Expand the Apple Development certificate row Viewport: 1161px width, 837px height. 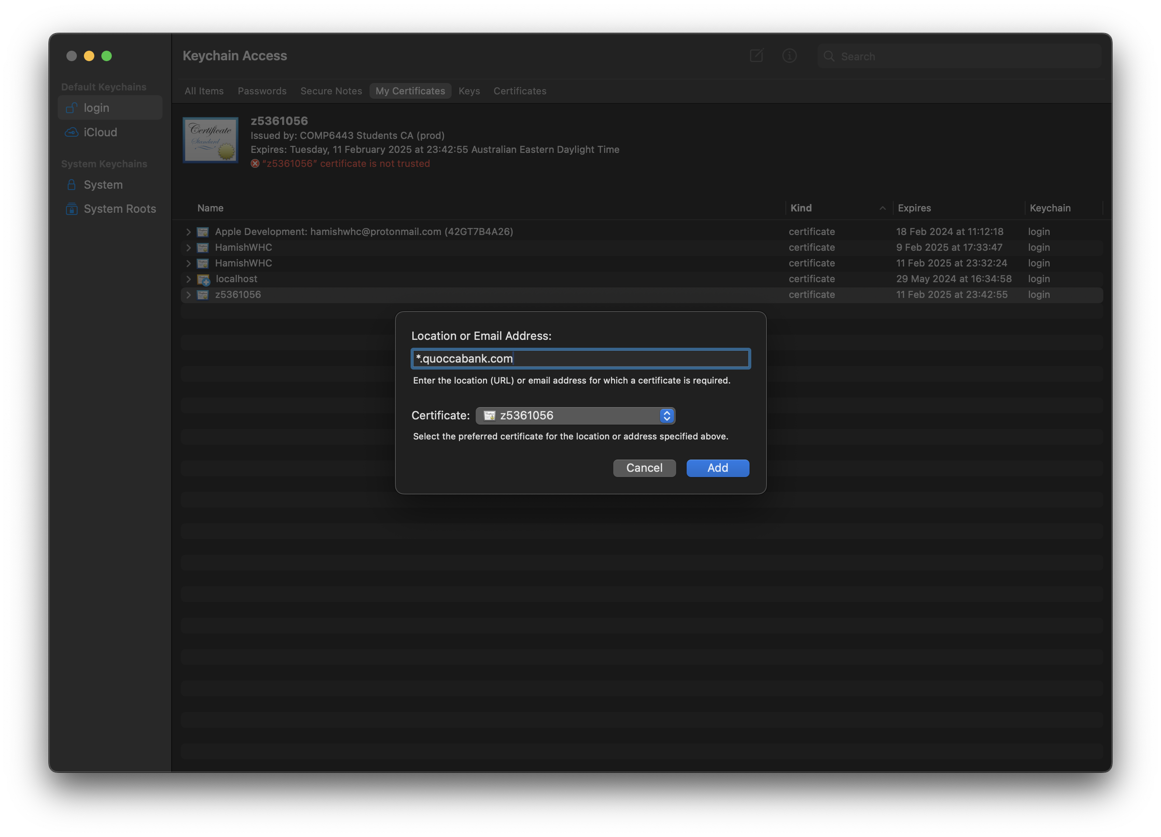pos(188,232)
